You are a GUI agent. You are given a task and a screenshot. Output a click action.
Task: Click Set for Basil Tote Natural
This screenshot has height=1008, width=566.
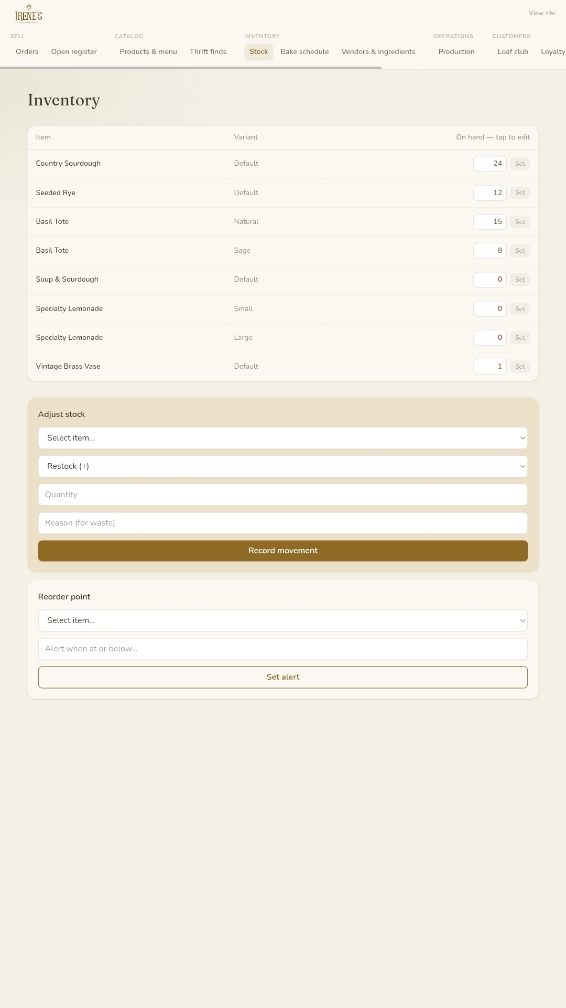coord(520,222)
